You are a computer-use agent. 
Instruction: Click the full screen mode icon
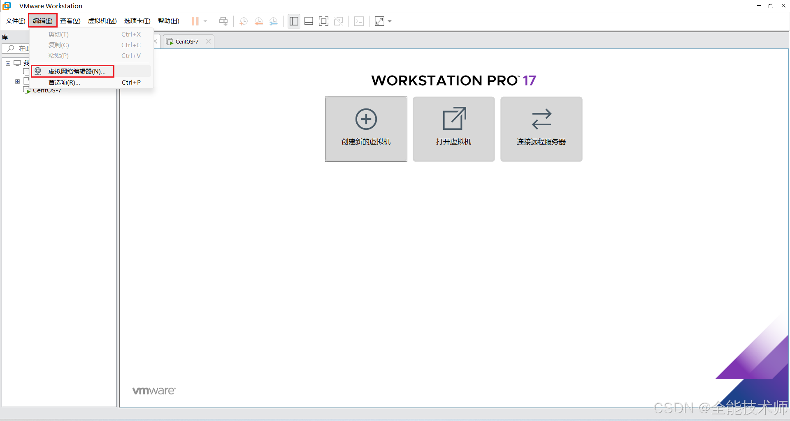point(324,21)
